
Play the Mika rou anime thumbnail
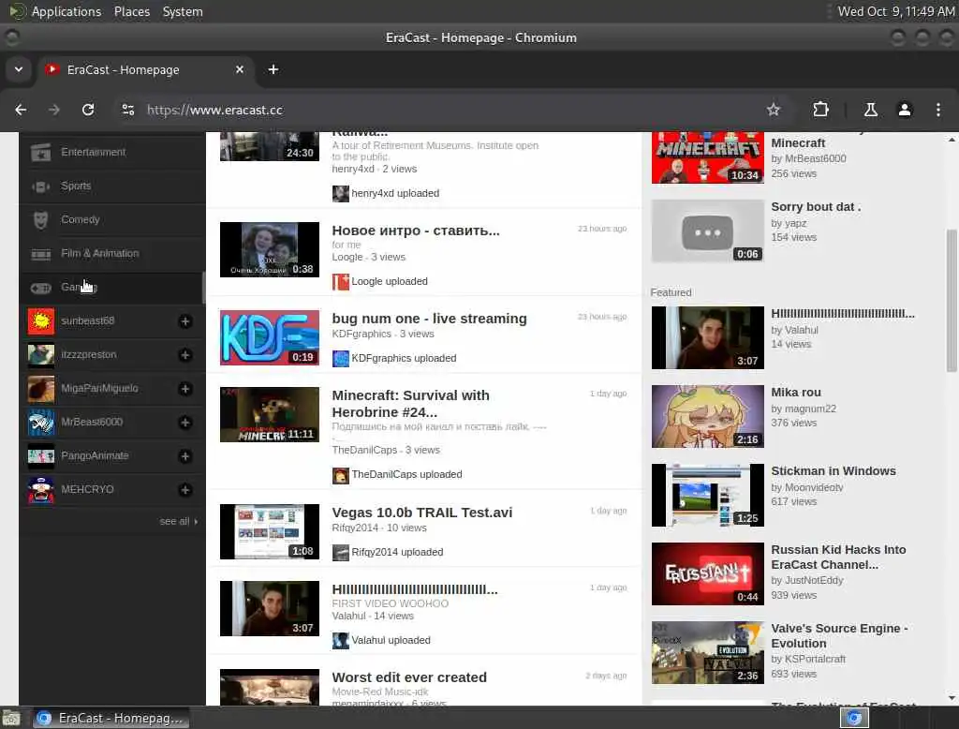click(708, 416)
